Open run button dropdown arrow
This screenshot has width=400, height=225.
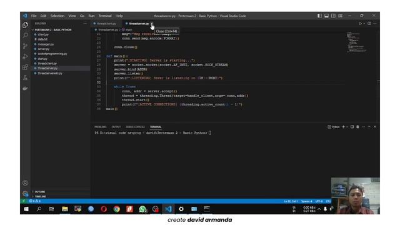click(364, 24)
